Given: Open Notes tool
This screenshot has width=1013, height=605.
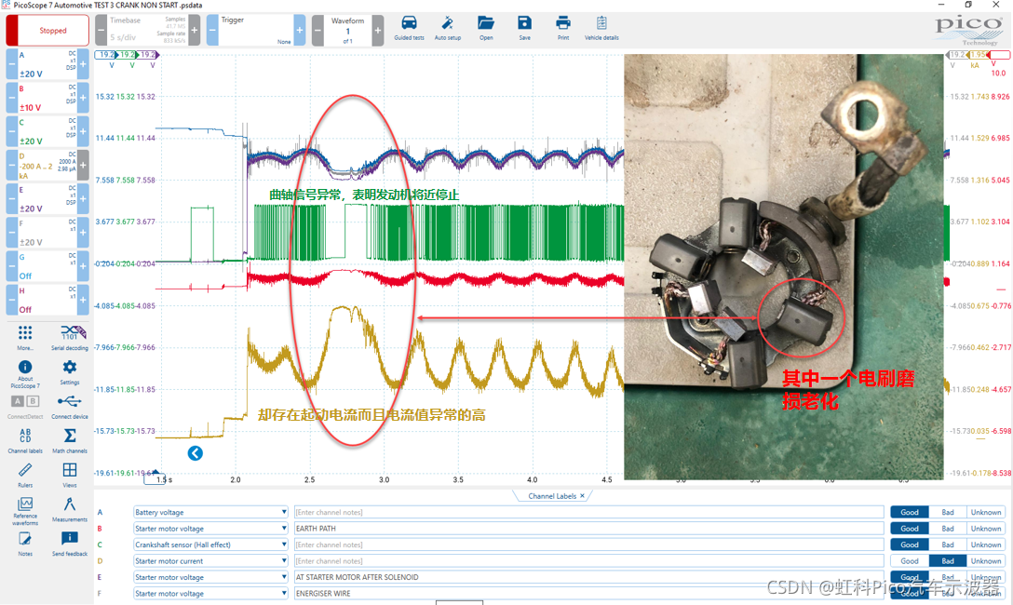Looking at the screenshot, I should (25, 543).
